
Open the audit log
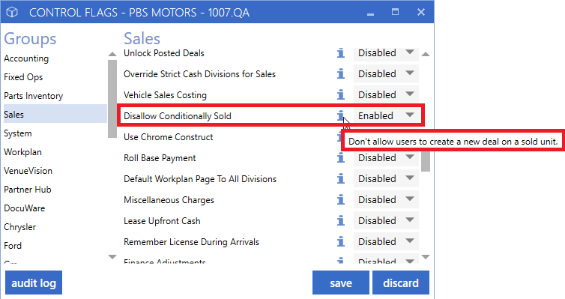click(x=34, y=283)
